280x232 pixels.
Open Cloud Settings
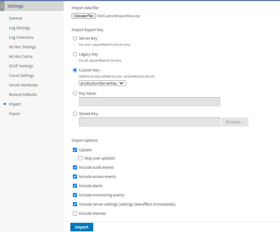(x=21, y=76)
